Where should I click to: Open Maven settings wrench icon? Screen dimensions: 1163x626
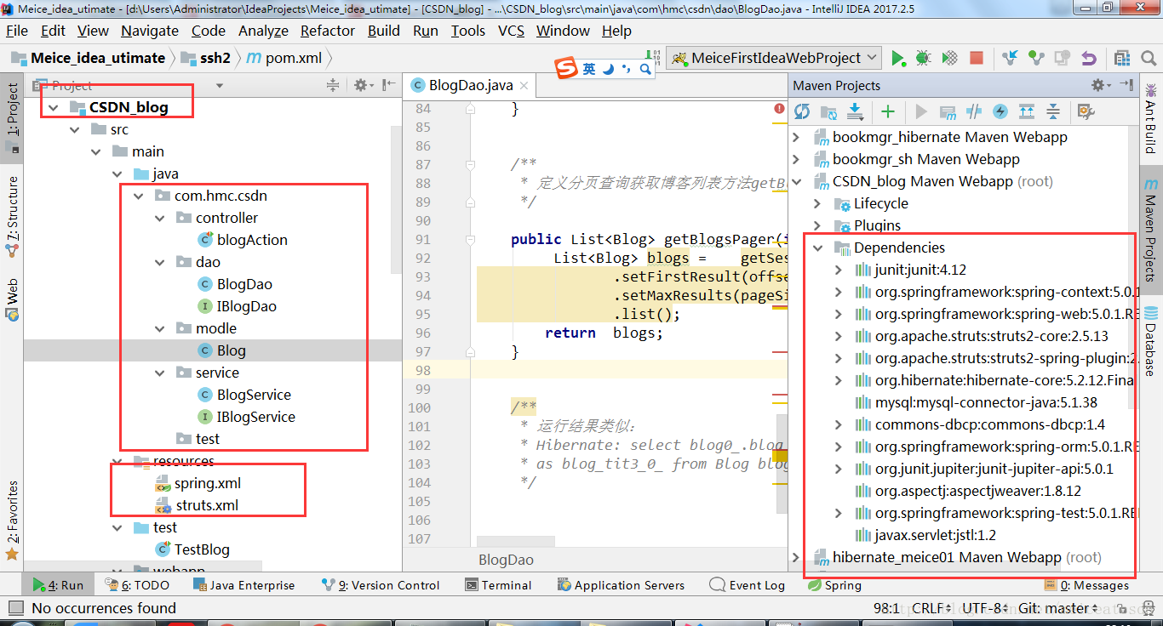tap(1086, 111)
